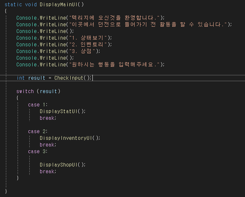Screen dimensions: 245x197
Task: Click the "3. 상점" string literal
Action: [x=82, y=51]
